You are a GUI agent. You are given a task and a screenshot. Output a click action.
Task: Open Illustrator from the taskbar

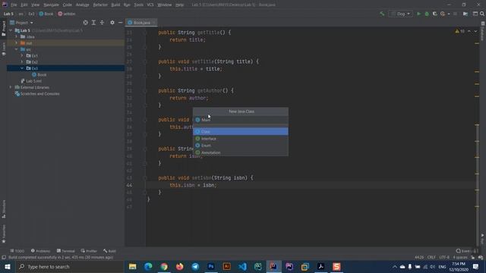[226, 266]
